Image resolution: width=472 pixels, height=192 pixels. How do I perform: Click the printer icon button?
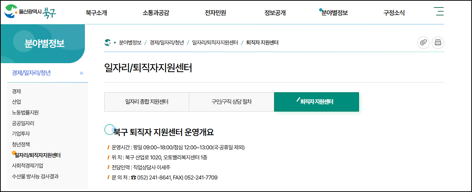click(438, 43)
